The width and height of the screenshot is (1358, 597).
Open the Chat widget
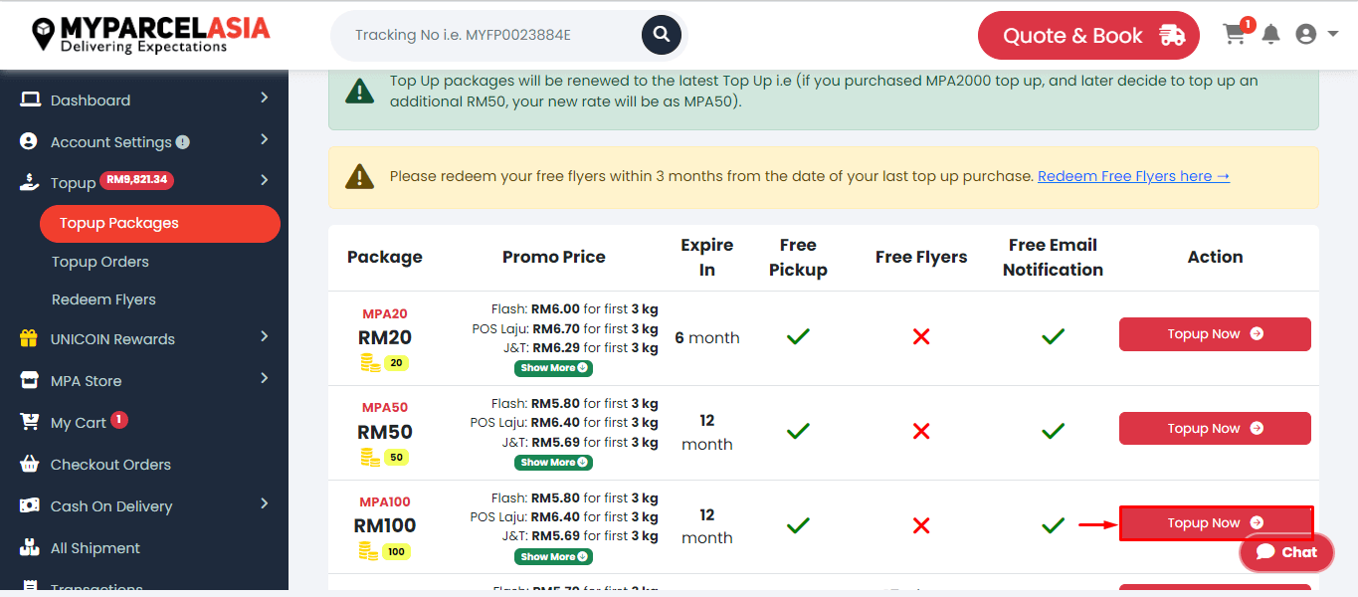tap(1286, 552)
